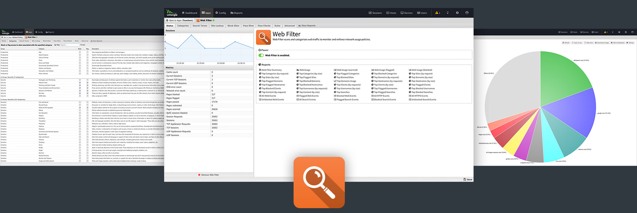Uncheck Flag for Malware Sites in left window
The height and width of the screenshot is (213, 637).
tap(88, 82)
